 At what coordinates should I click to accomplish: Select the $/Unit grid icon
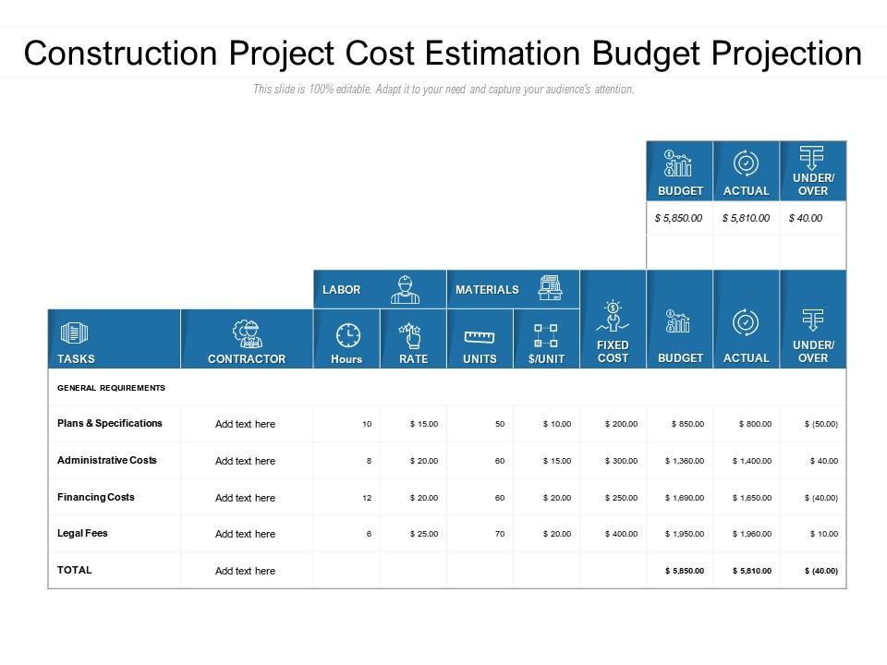pyautogui.click(x=546, y=336)
